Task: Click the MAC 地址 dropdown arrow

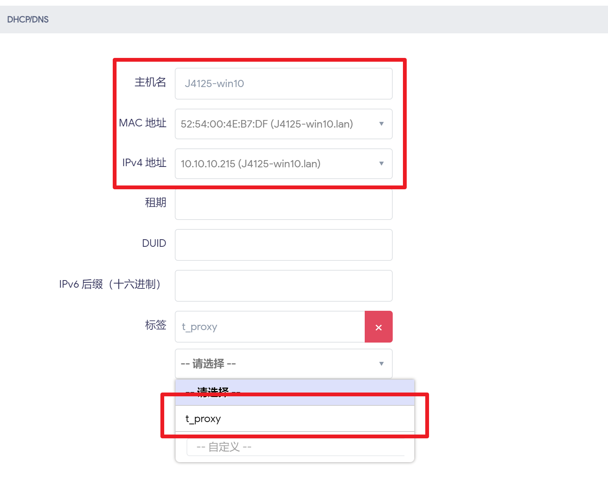Action: click(381, 124)
